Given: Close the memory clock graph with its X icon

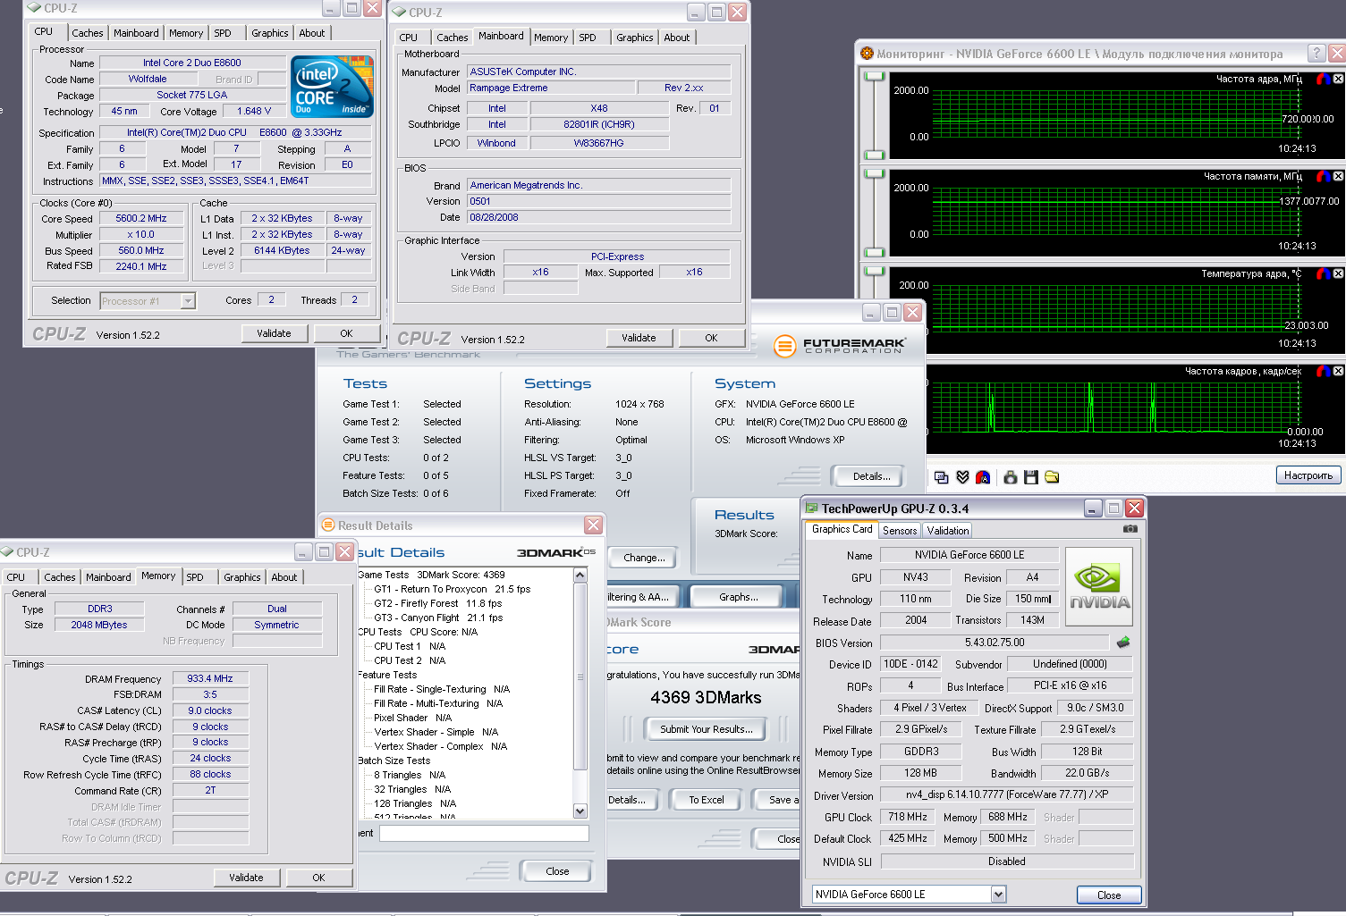Looking at the screenshot, I should click(x=1338, y=176).
